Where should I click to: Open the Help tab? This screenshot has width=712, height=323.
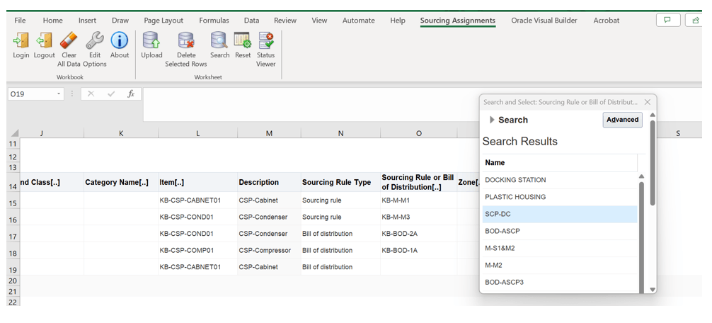click(398, 21)
